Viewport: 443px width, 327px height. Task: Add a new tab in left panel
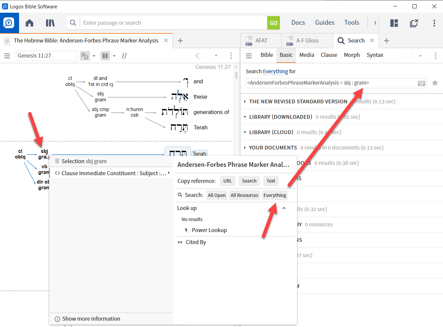click(180, 40)
